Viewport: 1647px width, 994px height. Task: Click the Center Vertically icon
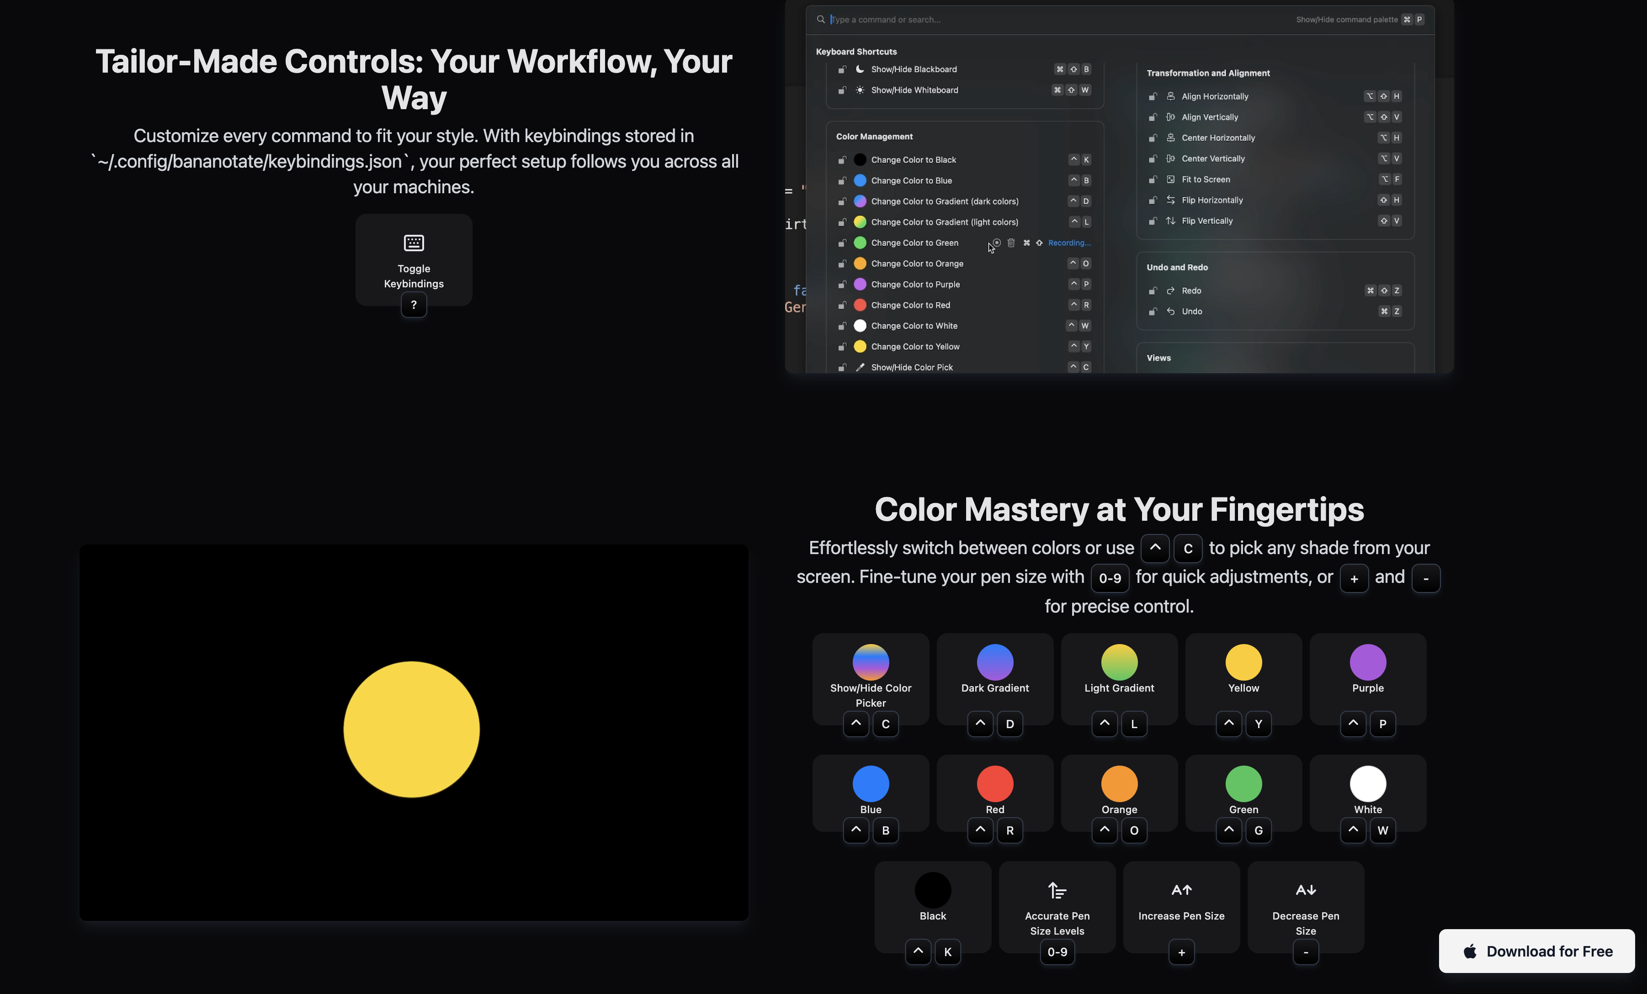(1170, 159)
